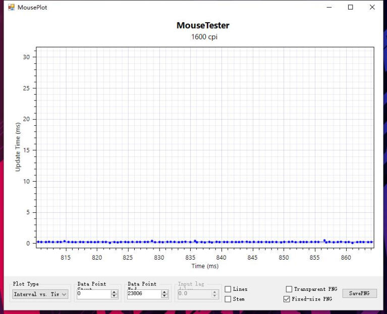Decrement Data Point End using down arrow
Screen dimensions: 387x314
(164, 296)
